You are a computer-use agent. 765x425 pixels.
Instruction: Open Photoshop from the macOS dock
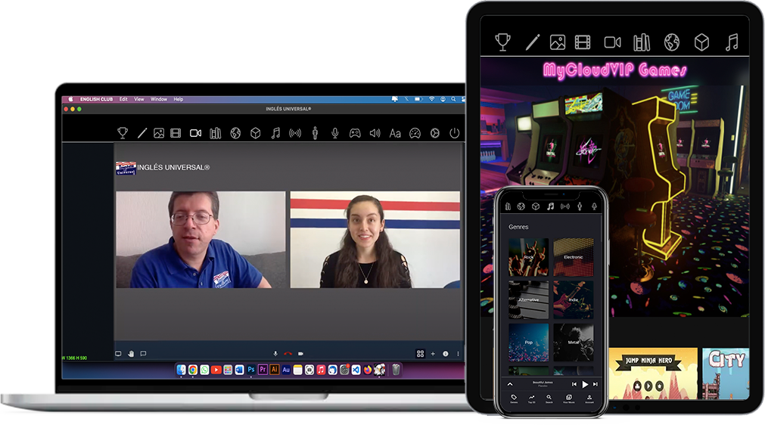[251, 370]
